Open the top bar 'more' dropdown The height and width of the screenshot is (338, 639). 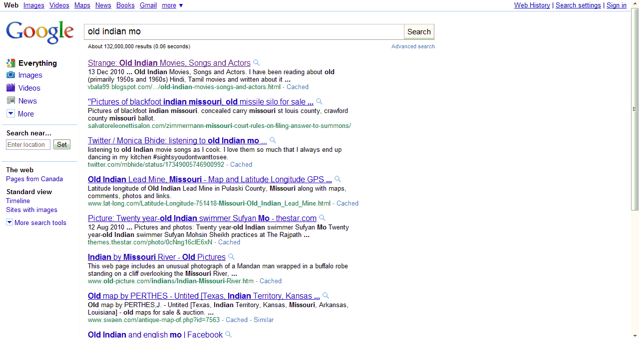[x=172, y=5]
